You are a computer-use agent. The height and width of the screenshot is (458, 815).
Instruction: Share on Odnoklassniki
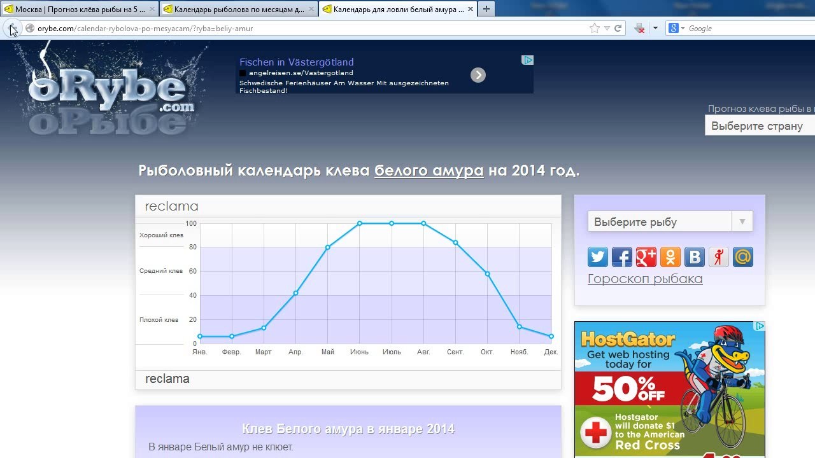point(670,257)
